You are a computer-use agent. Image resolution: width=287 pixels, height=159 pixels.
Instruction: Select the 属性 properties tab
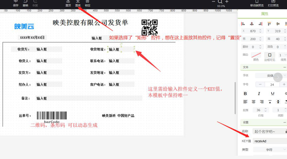(265, 14)
